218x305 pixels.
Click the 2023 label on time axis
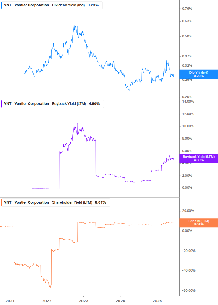83,301
